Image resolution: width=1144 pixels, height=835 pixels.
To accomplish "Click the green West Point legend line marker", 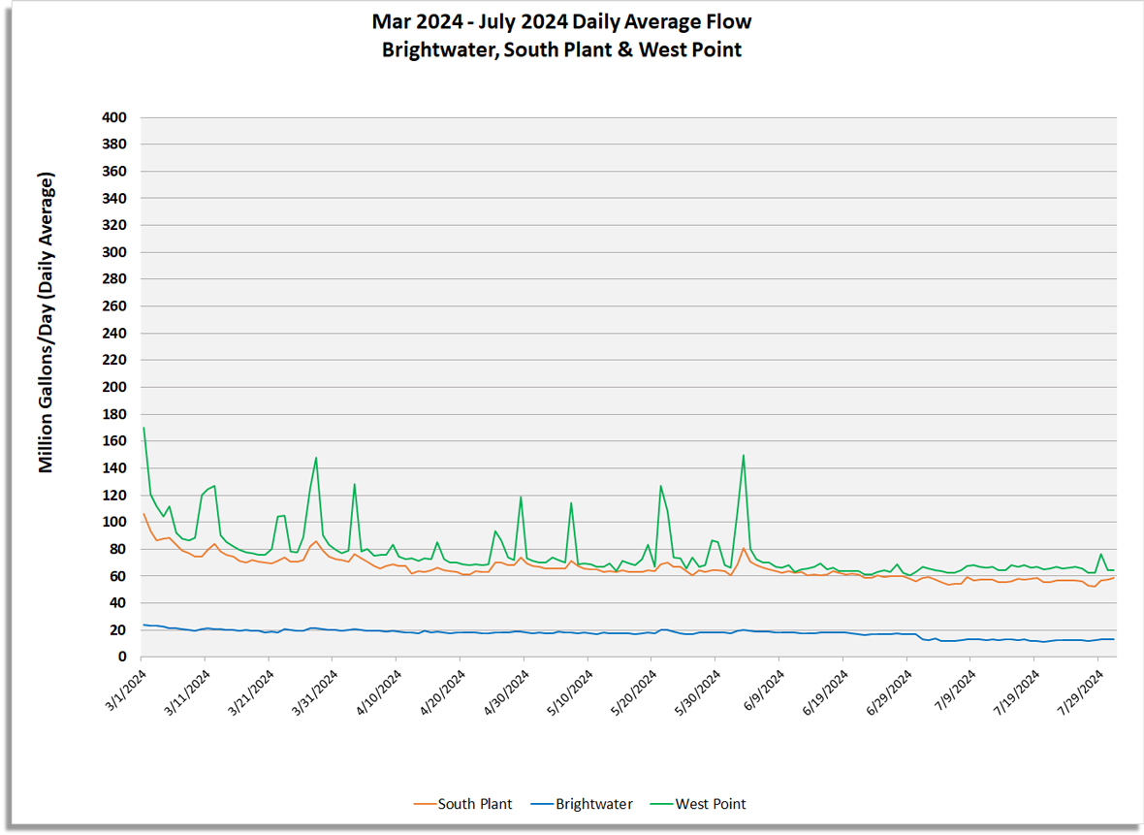I will pyautogui.click(x=661, y=804).
